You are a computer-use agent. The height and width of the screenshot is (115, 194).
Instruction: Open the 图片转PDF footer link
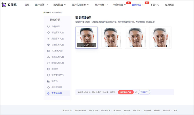point(106,110)
